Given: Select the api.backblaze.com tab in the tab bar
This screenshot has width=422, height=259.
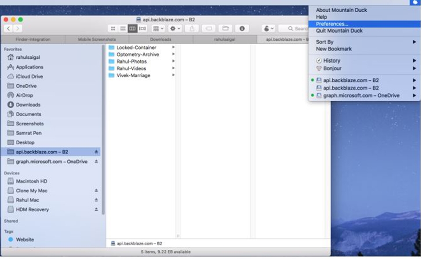Looking at the screenshot, I should coord(283,39).
